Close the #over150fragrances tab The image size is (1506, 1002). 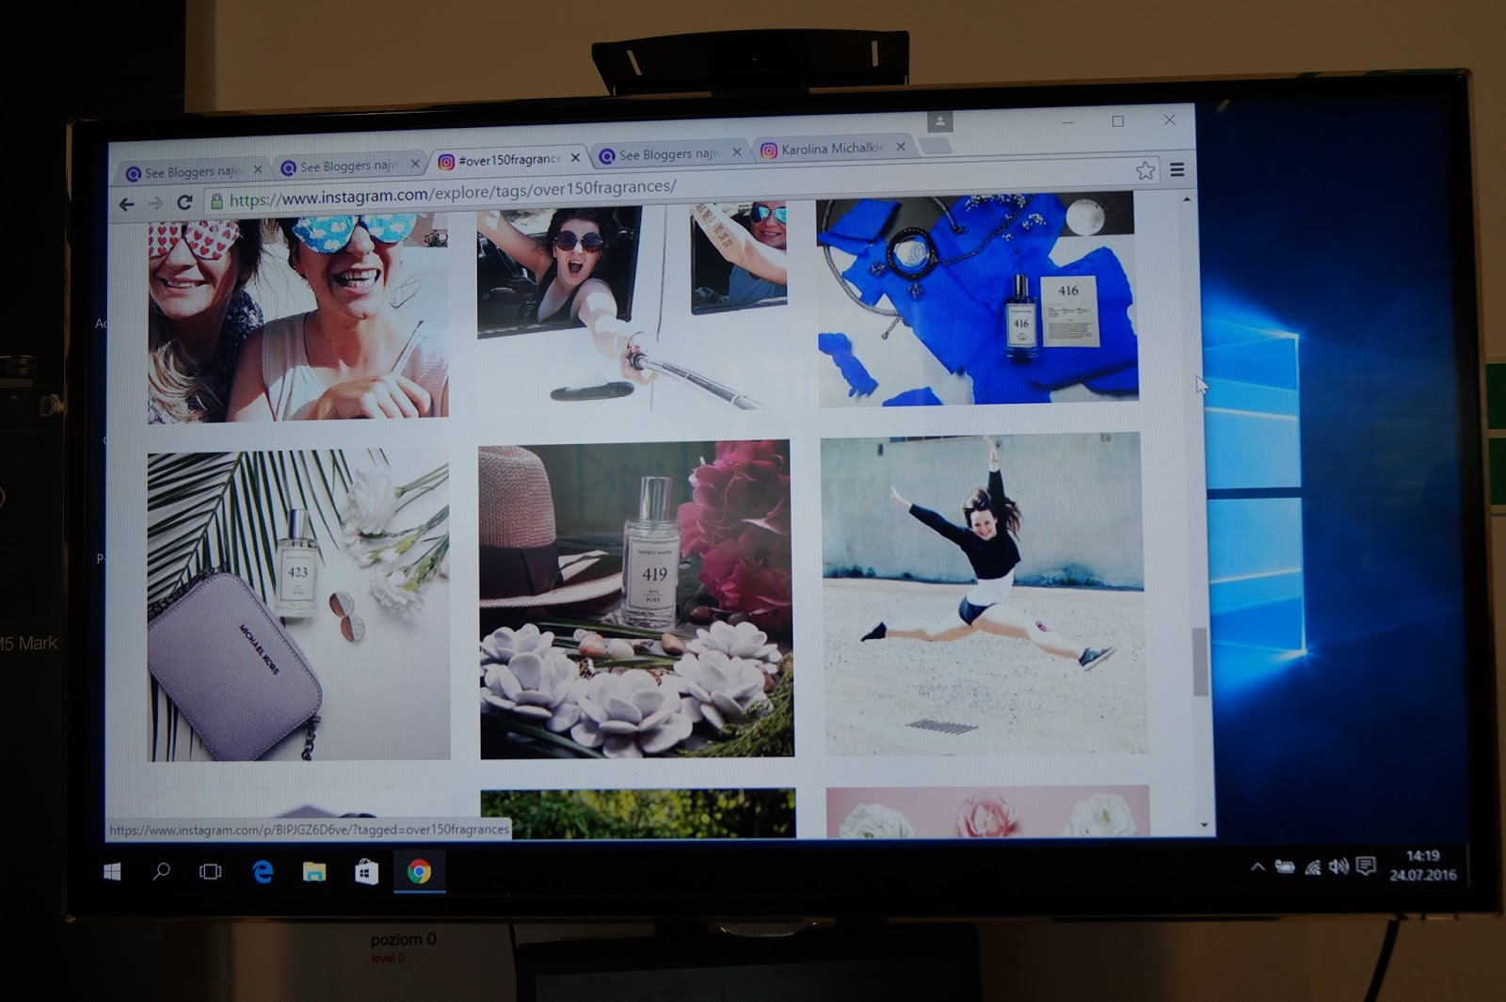tap(575, 157)
